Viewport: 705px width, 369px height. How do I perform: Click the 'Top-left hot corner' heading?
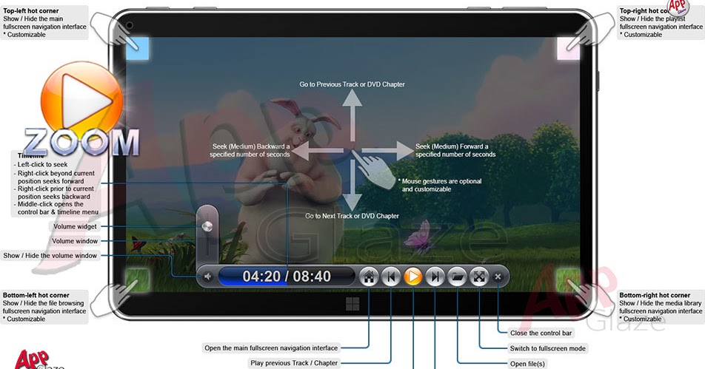pyautogui.click(x=30, y=11)
